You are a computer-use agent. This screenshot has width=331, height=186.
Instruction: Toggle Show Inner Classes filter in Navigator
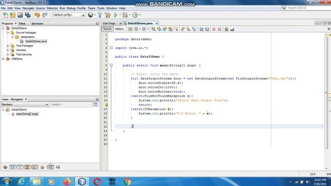pos(35,167)
